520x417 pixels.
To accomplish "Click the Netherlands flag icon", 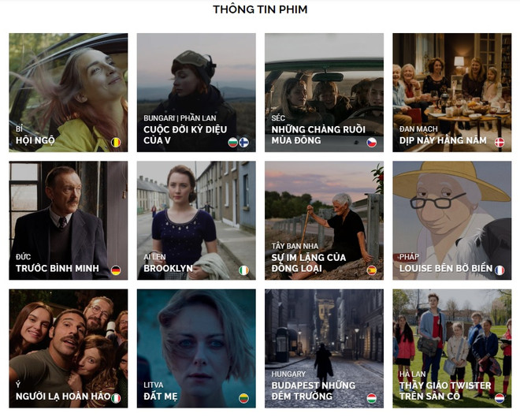I will pos(500,398).
